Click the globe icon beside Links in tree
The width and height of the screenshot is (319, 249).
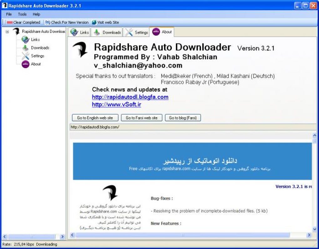coord(25,39)
